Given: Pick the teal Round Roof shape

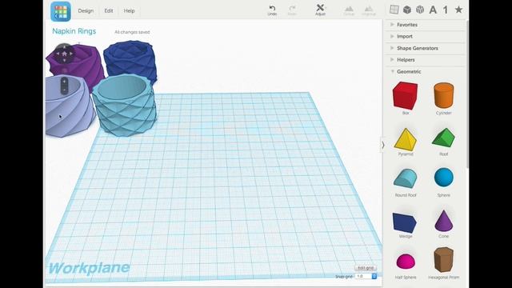Looking at the screenshot, I should click(406, 178).
